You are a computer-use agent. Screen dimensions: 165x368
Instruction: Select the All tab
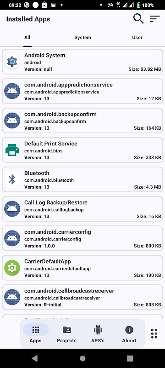pos(27,38)
